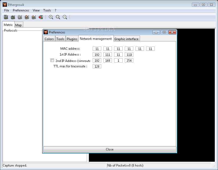Screen dimensions: 218x170
Task: Switch to the Matrix tab
Action: pos(8,25)
